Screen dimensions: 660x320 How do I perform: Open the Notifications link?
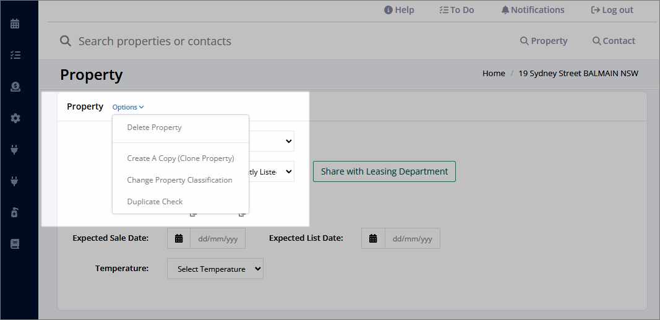[x=533, y=10]
